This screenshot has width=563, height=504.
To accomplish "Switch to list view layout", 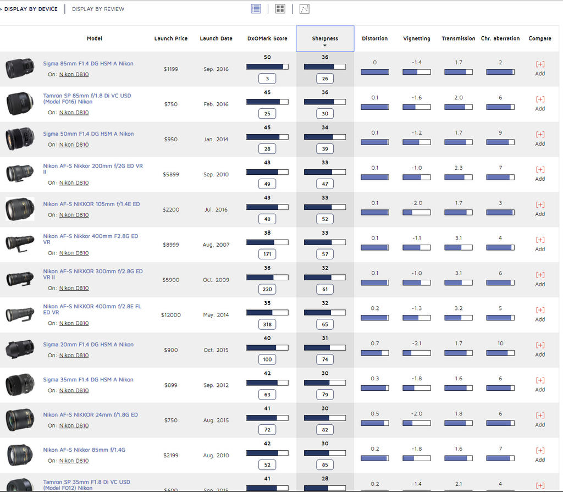I will 256,9.
